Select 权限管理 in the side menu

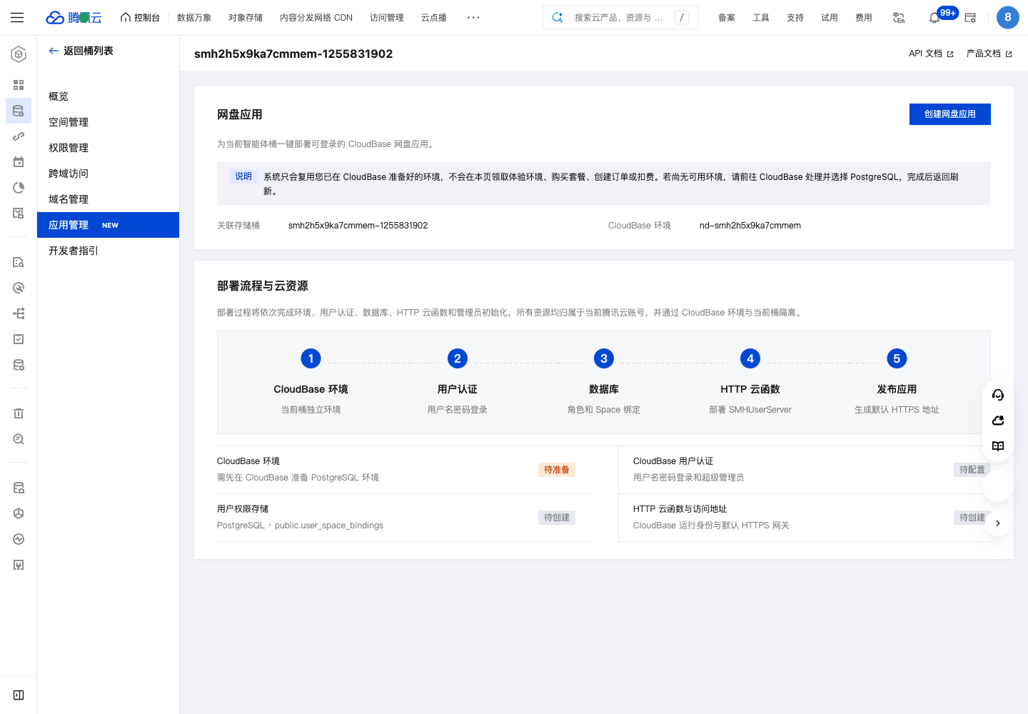point(109,148)
